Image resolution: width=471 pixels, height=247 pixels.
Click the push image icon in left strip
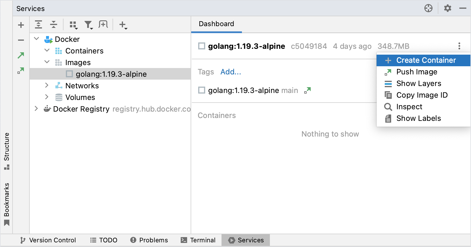[21, 71]
